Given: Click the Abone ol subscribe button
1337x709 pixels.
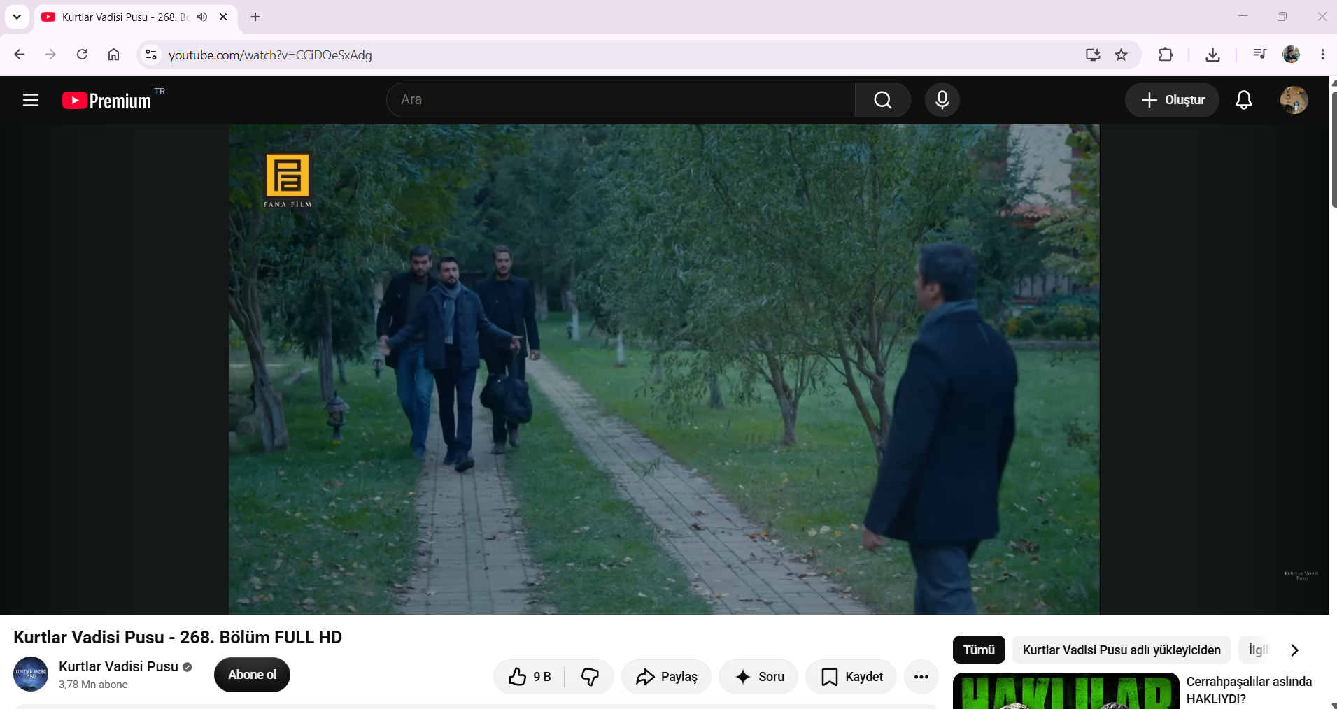Looking at the screenshot, I should pyautogui.click(x=252, y=675).
